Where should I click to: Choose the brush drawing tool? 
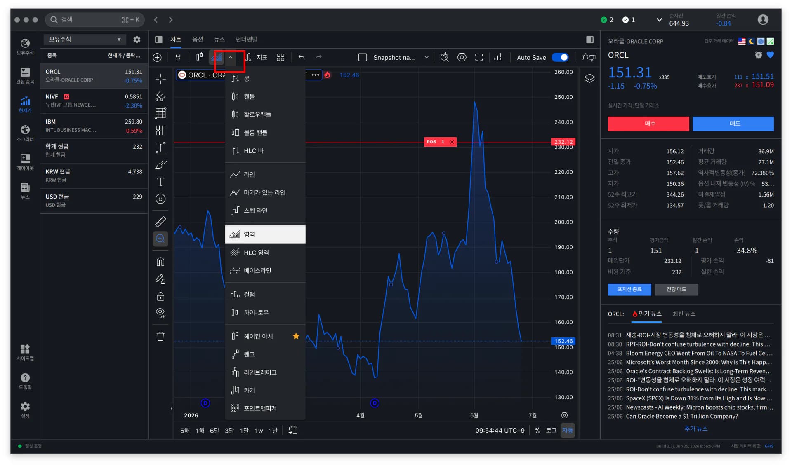160,165
